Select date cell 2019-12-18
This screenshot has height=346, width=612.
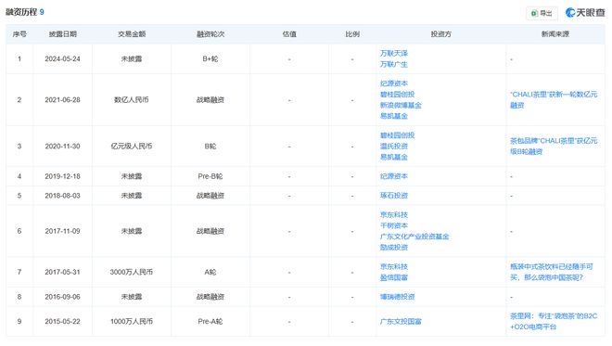(x=62, y=176)
